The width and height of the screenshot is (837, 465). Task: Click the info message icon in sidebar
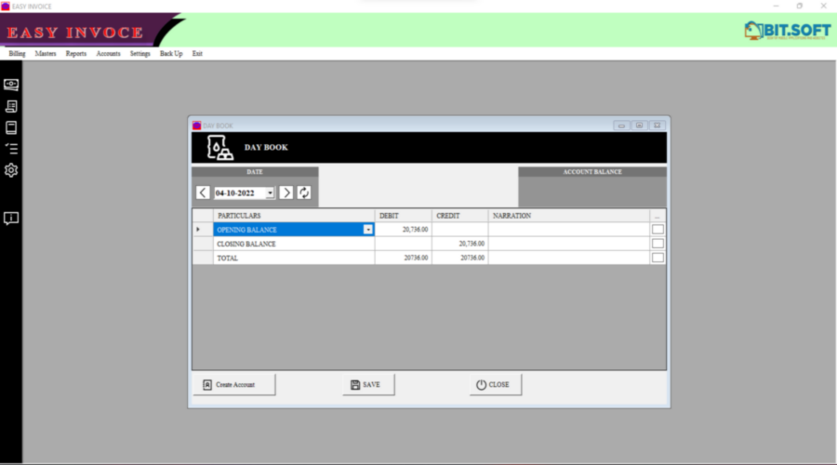point(11,219)
